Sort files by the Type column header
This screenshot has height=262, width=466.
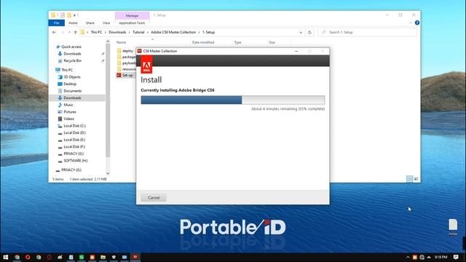click(x=238, y=42)
